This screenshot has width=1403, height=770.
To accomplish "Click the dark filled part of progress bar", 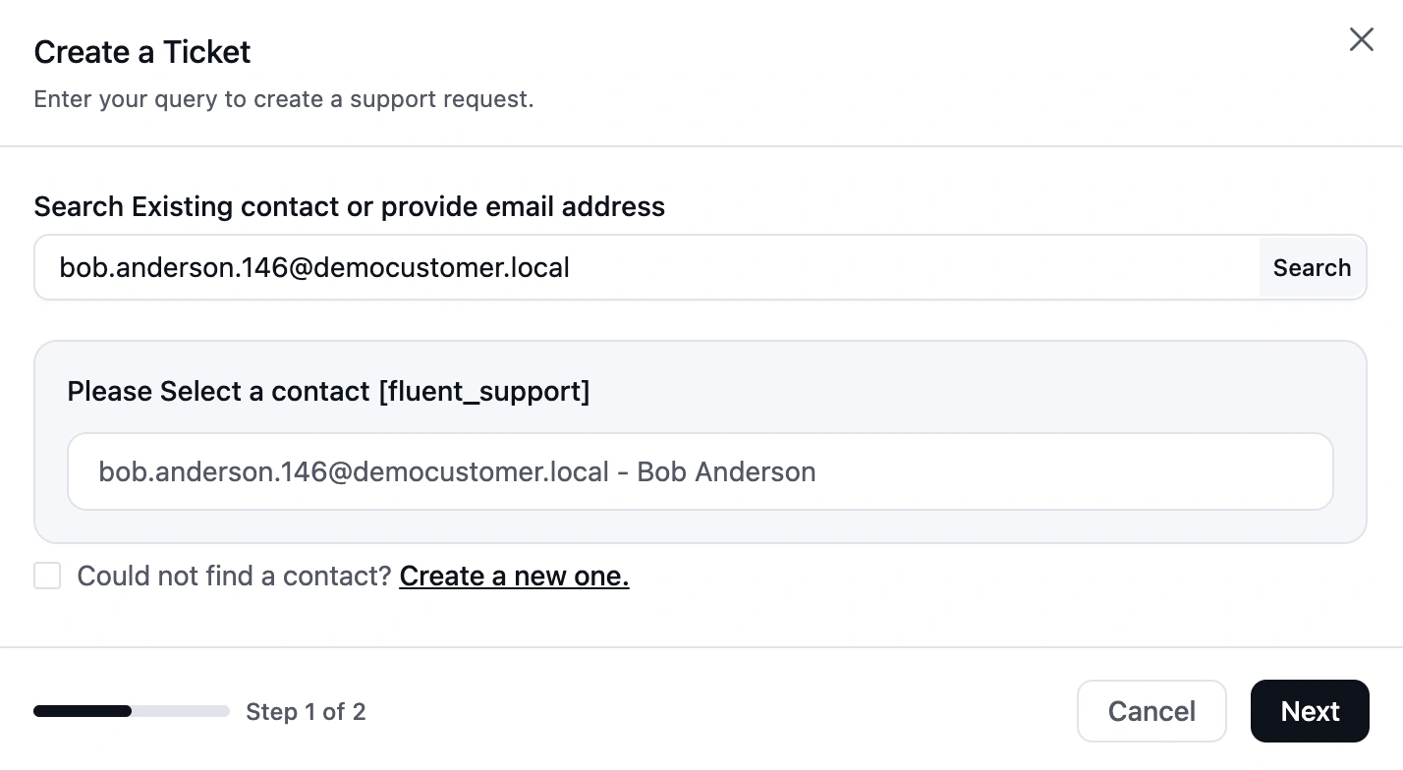I will pos(82,711).
